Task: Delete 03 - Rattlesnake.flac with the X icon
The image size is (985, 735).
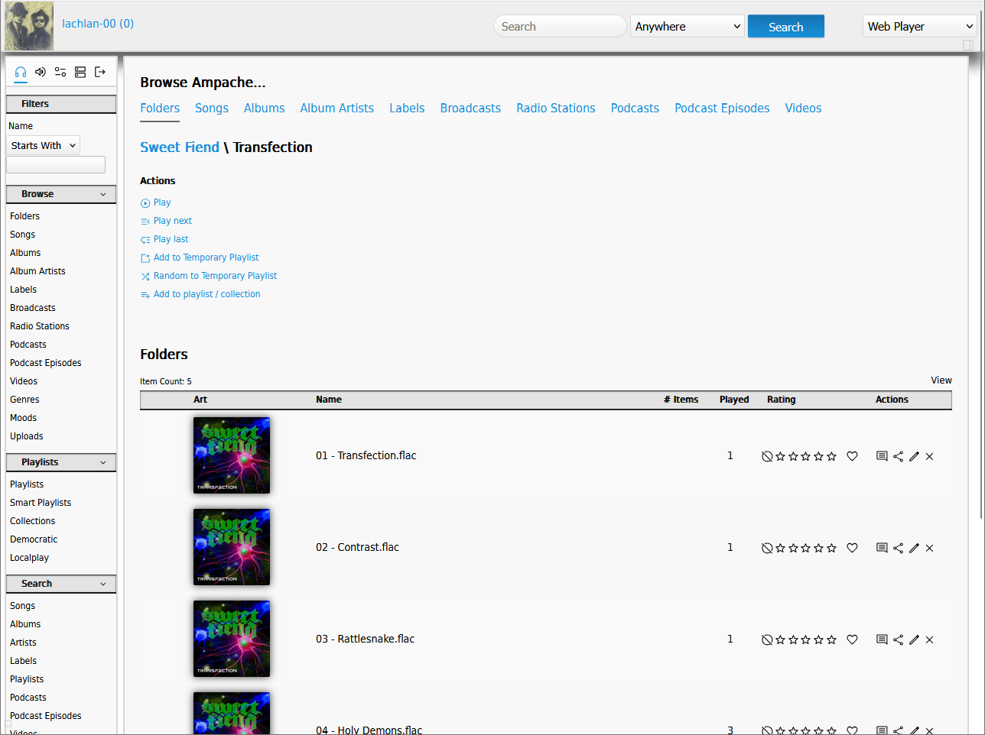Action: coord(929,639)
